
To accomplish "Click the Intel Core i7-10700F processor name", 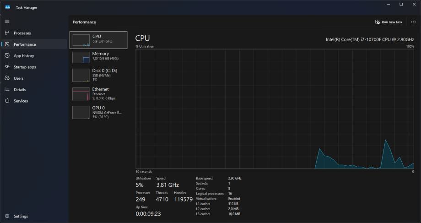I will (370, 39).
